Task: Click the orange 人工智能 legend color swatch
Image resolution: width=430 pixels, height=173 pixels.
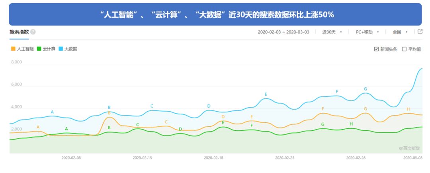Action: click(13, 49)
